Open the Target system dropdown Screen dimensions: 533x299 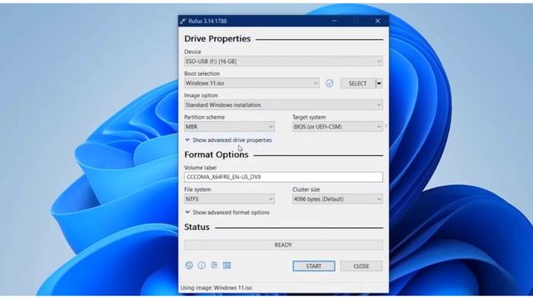pyautogui.click(x=337, y=127)
